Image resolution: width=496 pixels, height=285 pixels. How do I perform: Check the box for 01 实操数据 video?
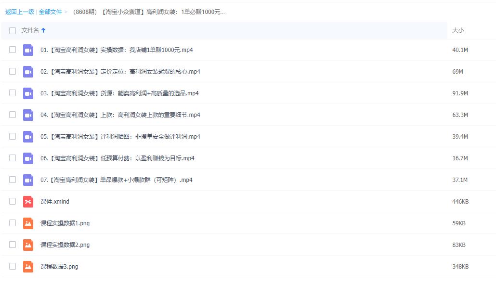[13, 50]
